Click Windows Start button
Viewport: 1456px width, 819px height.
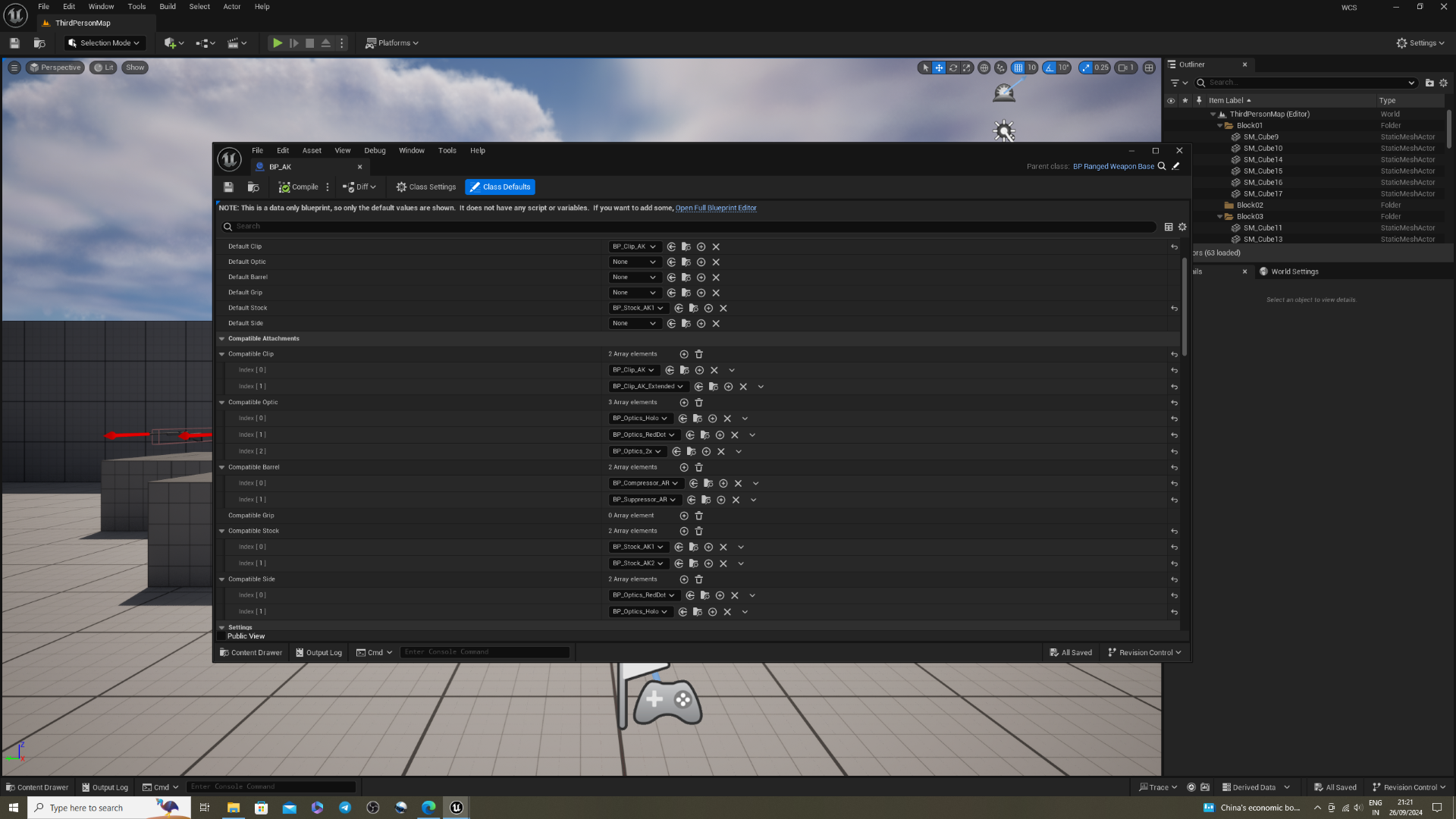click(13, 808)
